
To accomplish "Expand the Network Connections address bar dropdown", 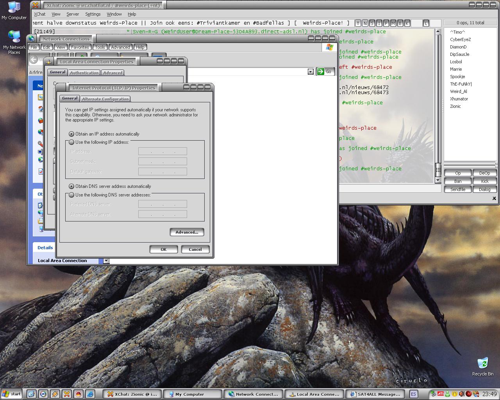I will (x=311, y=71).
